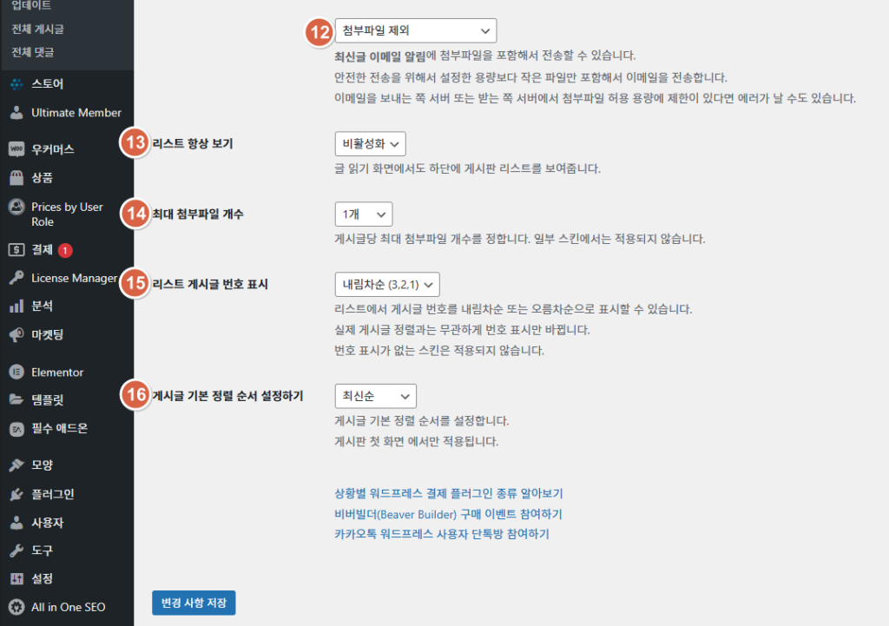Click the 리스트 게시글 번호 표시 label

[210, 284]
